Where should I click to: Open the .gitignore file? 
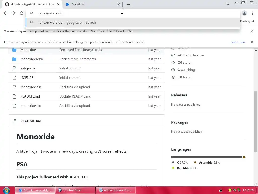pos(28,68)
